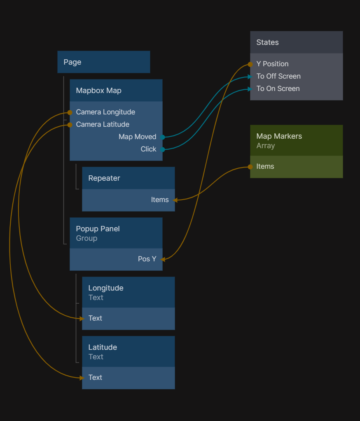
Task: Click the Map Moved output dot
Action: [163, 137]
